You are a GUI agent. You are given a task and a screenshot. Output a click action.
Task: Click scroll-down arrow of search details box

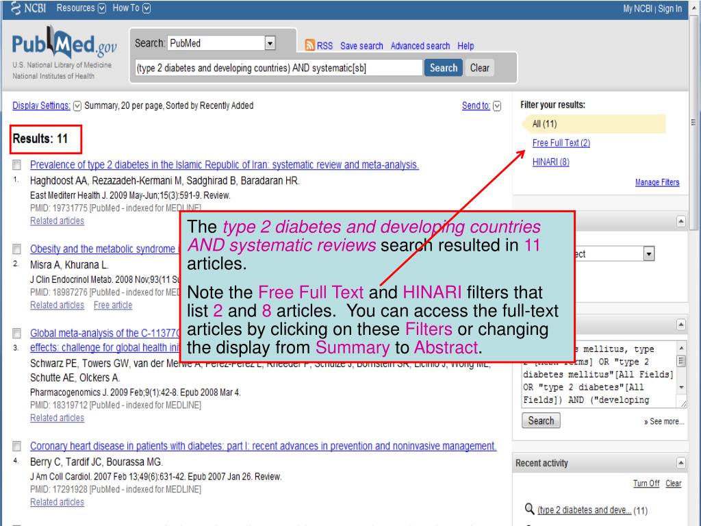click(x=681, y=388)
